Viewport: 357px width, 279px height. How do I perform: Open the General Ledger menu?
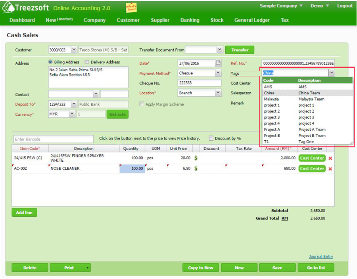point(252,20)
